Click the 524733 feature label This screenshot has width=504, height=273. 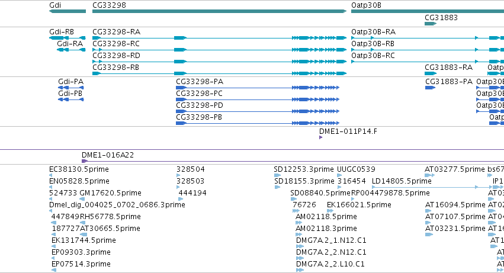[63, 193]
